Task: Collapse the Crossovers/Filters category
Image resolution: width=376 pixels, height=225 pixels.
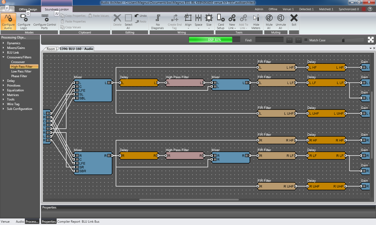Action: click(3, 57)
